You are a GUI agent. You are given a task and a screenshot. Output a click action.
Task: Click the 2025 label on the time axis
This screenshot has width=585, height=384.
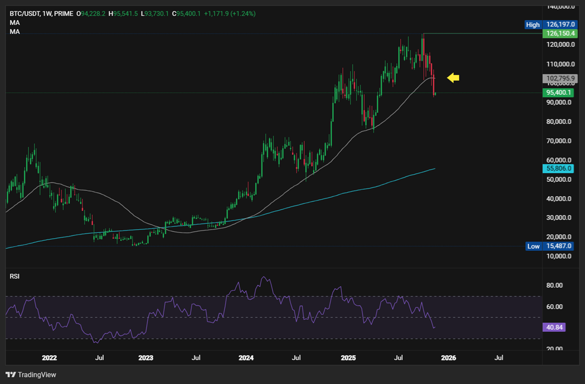pyautogui.click(x=349, y=358)
